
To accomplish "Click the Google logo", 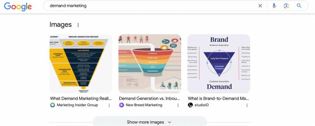I will 18,6.
